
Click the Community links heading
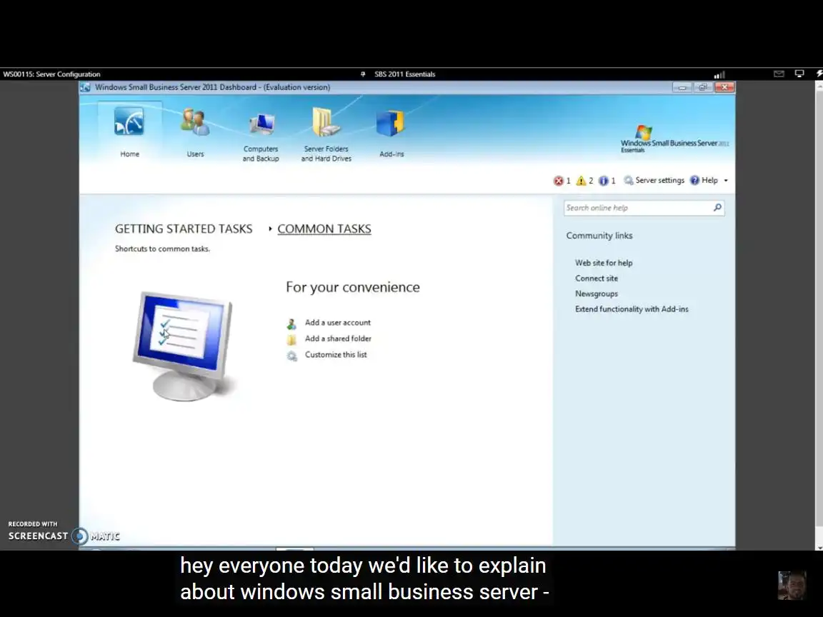[x=599, y=236]
